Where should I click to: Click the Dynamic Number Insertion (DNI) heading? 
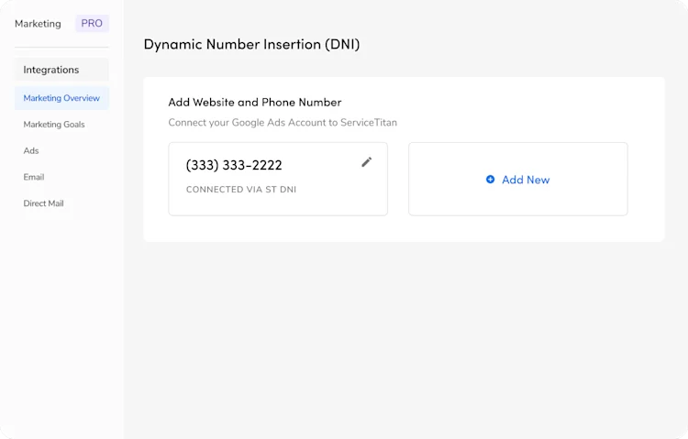coord(252,44)
